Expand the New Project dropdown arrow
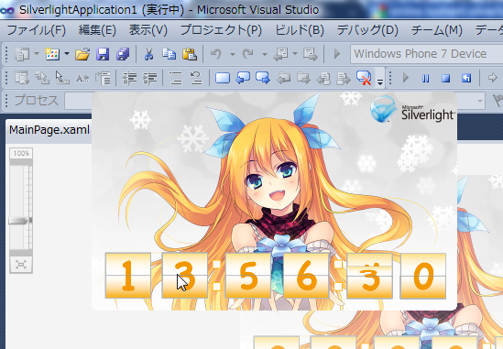This screenshot has height=349, width=503. pyautogui.click(x=37, y=53)
